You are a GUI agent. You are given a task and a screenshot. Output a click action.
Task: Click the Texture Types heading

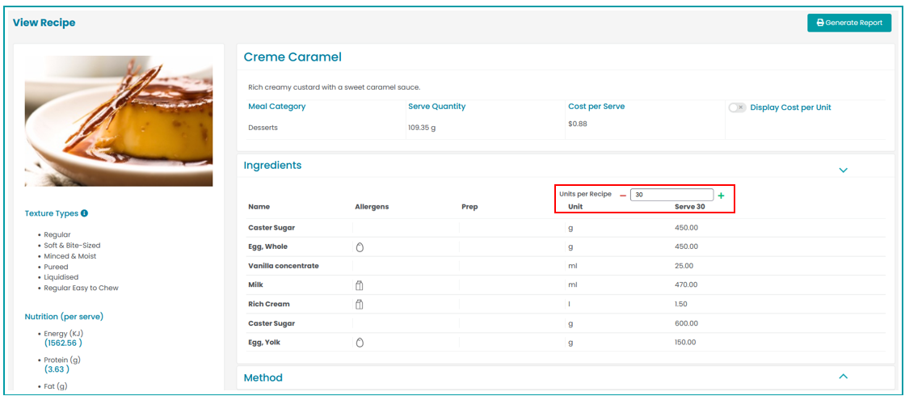52,213
